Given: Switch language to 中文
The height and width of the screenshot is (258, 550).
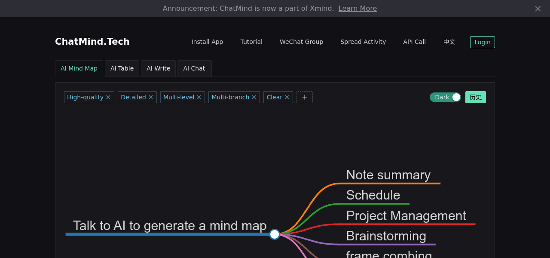Looking at the screenshot, I should 449,42.
